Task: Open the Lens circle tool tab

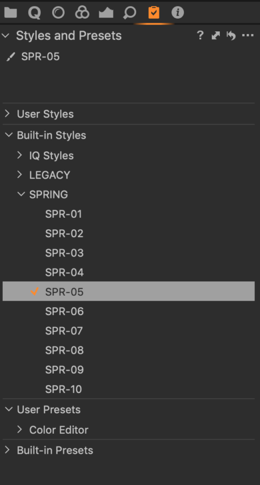Action: coord(58,13)
